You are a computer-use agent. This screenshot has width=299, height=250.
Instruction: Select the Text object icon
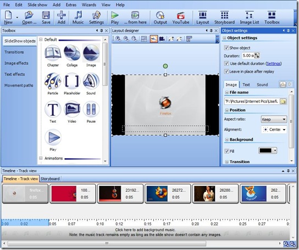coord(53,109)
